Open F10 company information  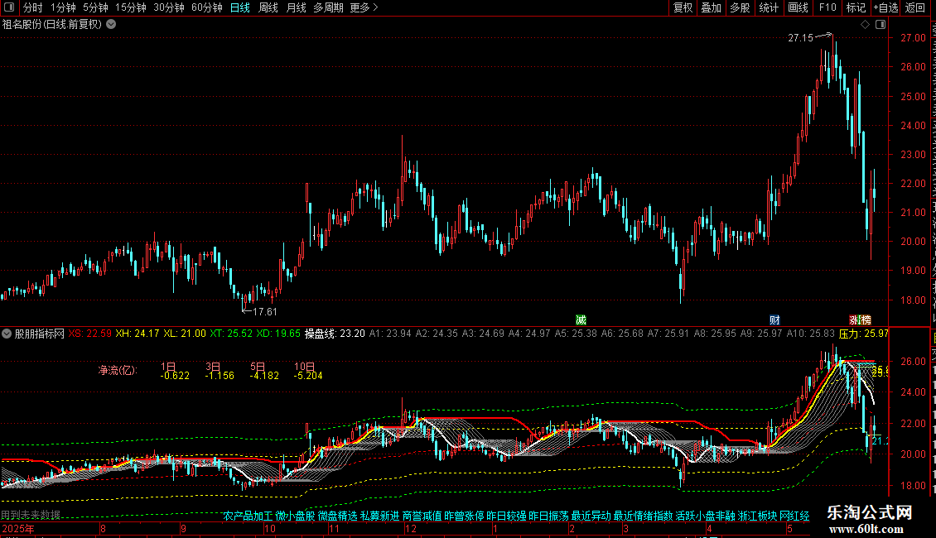[827, 7]
